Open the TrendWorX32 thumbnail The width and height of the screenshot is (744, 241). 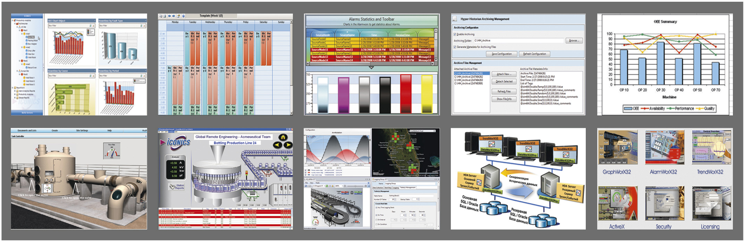(x=711, y=147)
